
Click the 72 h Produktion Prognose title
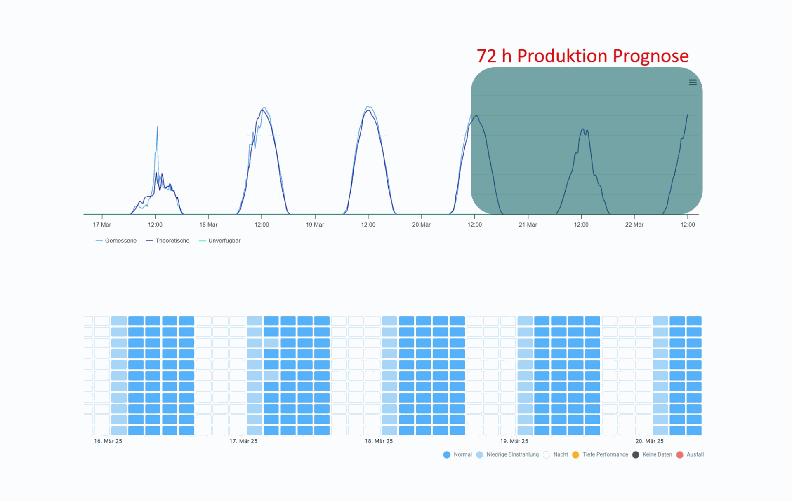[582, 56]
